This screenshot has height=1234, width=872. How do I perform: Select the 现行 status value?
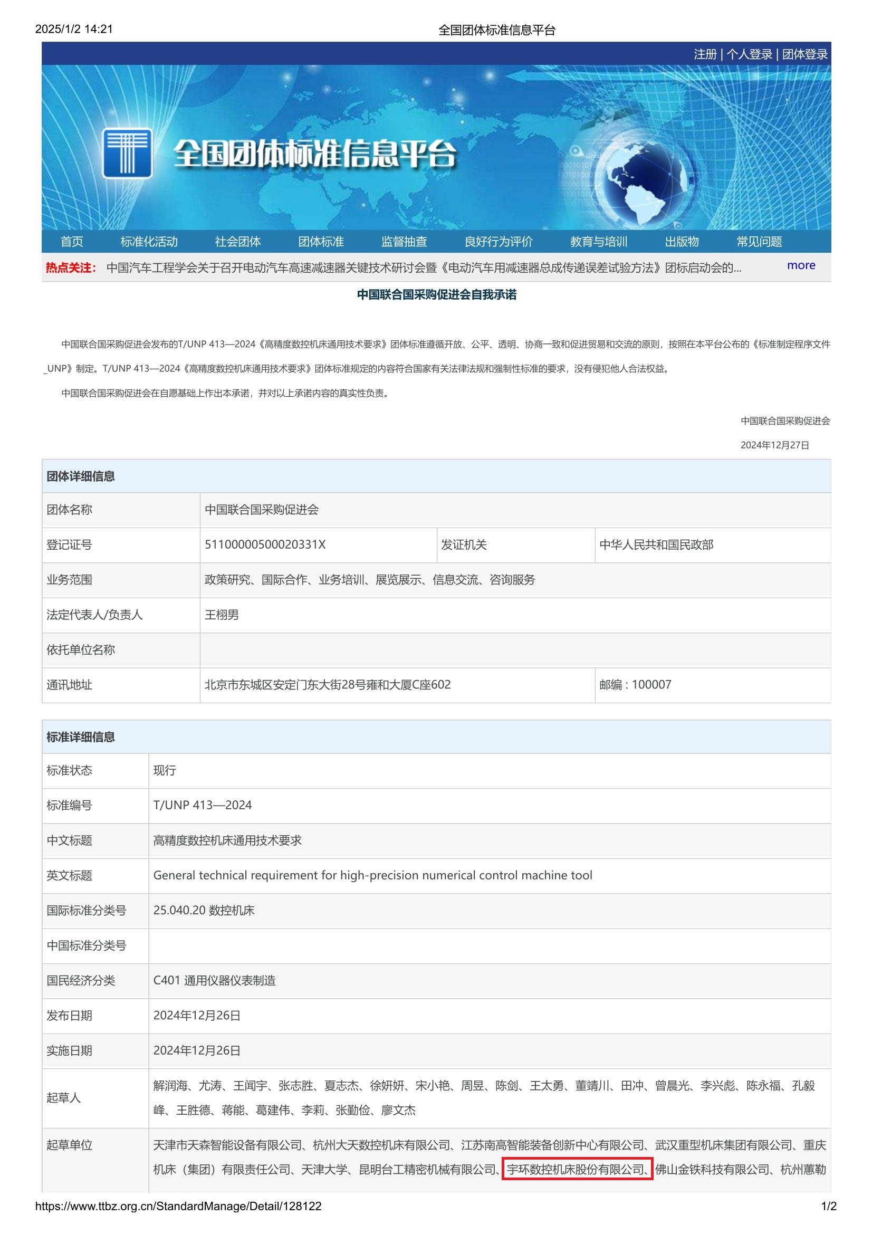[x=165, y=770]
